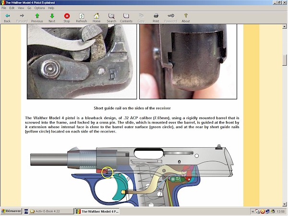Click the scrollbar down arrow
Screen dimensions: 288x216
(x=285, y=204)
